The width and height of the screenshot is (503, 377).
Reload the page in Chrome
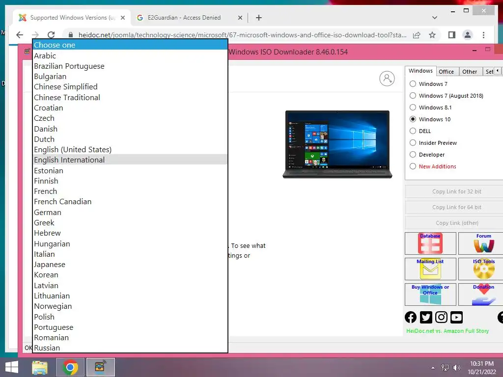51,35
